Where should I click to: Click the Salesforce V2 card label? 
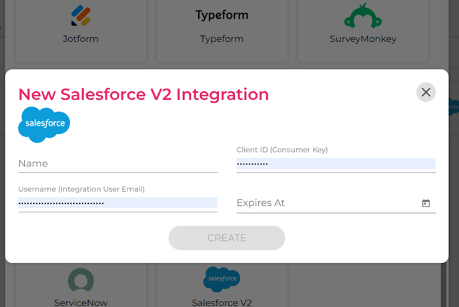click(x=221, y=302)
